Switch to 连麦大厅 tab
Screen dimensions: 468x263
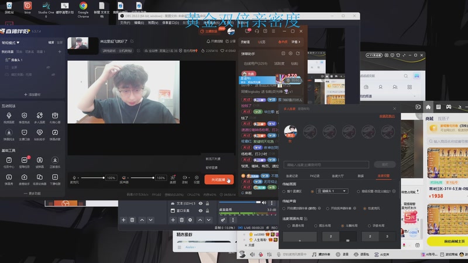[338, 176]
